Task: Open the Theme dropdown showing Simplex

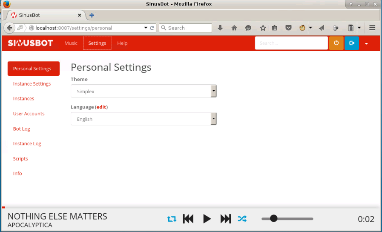Action: pyautogui.click(x=144, y=91)
